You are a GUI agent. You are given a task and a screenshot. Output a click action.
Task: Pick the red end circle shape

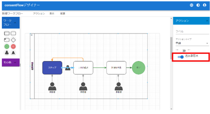click(x=13, y=46)
